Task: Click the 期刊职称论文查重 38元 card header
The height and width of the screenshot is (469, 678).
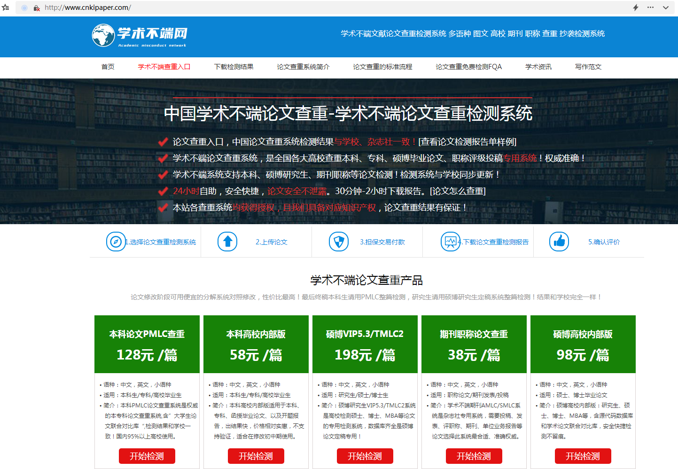Action: (x=474, y=344)
